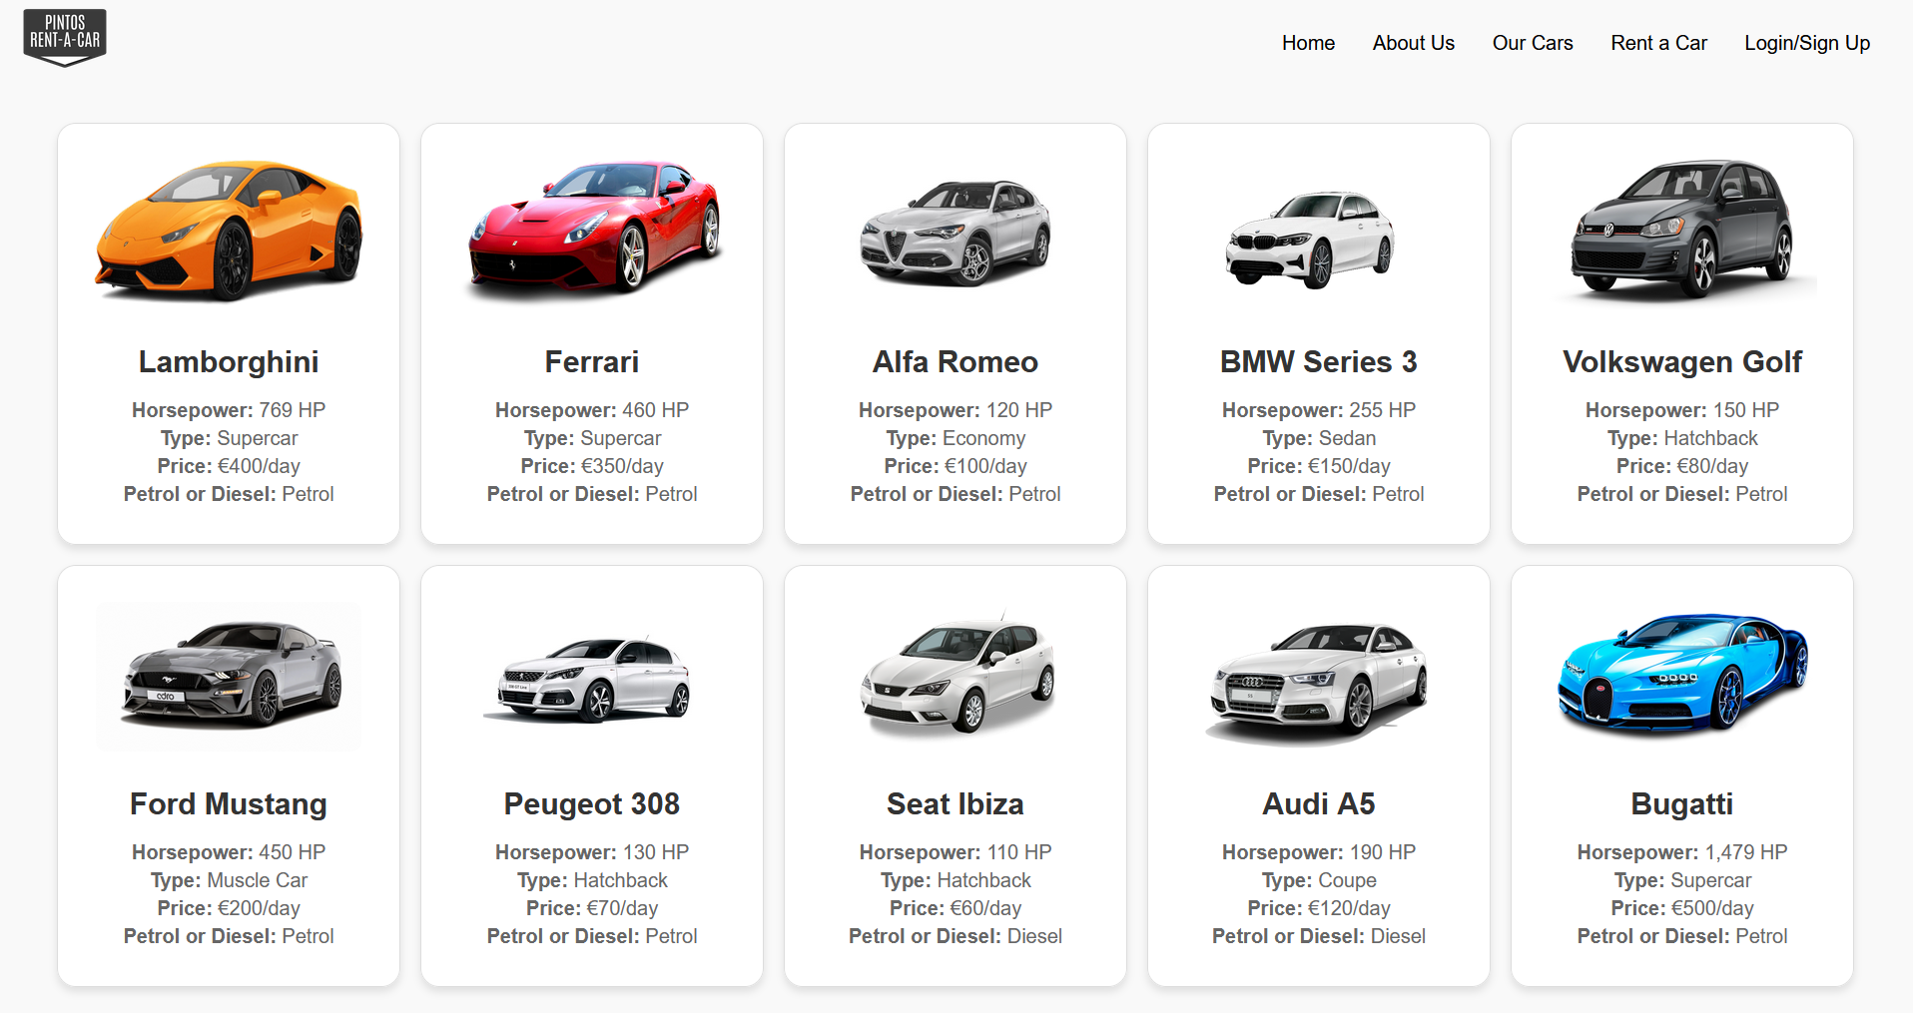
Task: Go to the Home page
Action: (x=1308, y=43)
